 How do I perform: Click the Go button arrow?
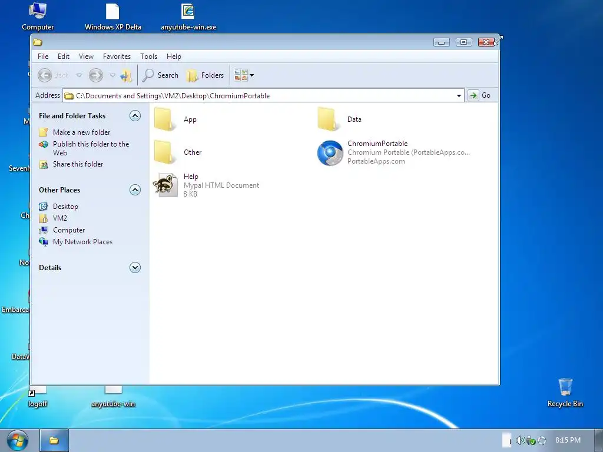point(473,95)
